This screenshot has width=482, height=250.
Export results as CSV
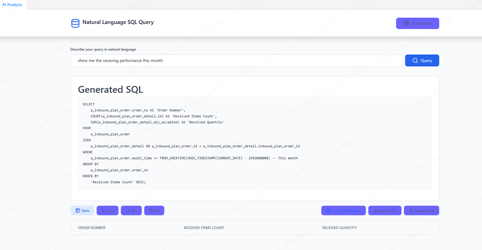pos(385,210)
